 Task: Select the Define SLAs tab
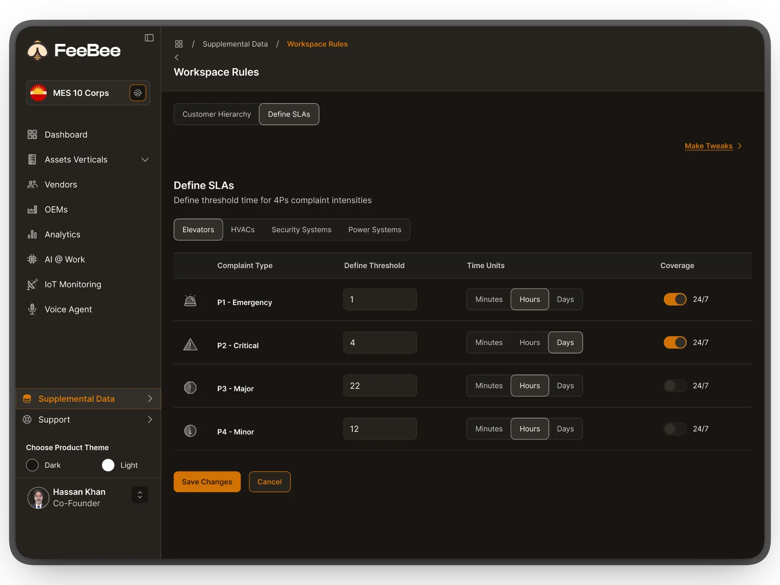pos(289,114)
